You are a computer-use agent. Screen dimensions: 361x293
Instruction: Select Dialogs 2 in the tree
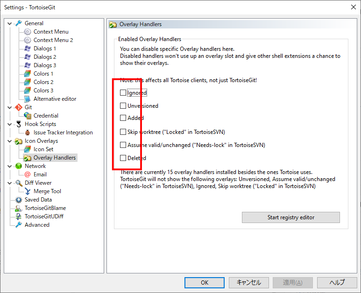45,57
